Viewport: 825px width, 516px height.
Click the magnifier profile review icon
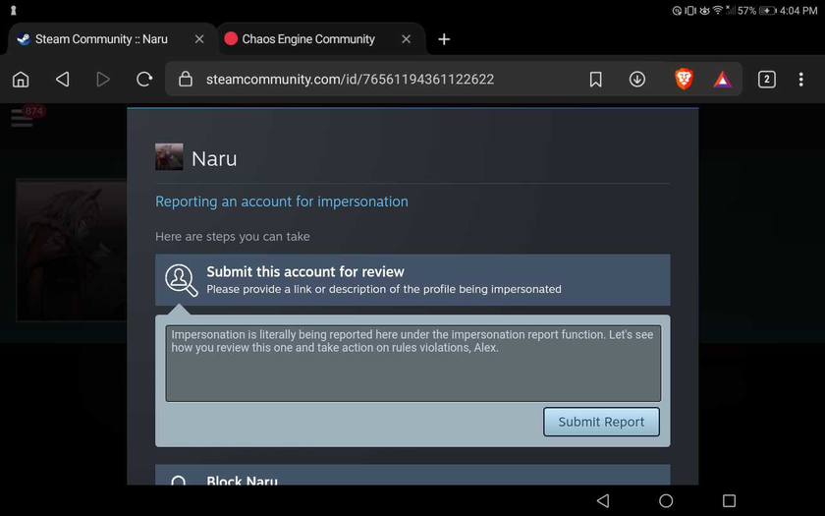(x=182, y=280)
